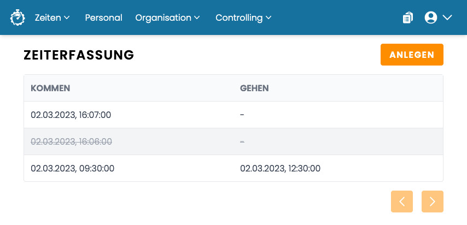Expand the user account chevron

pos(447,17)
